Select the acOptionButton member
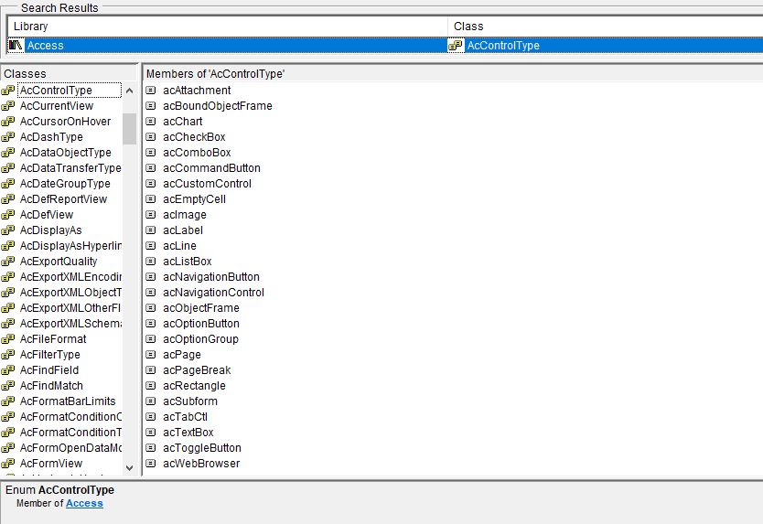Image resolution: width=763 pixels, height=524 pixels. tap(201, 324)
